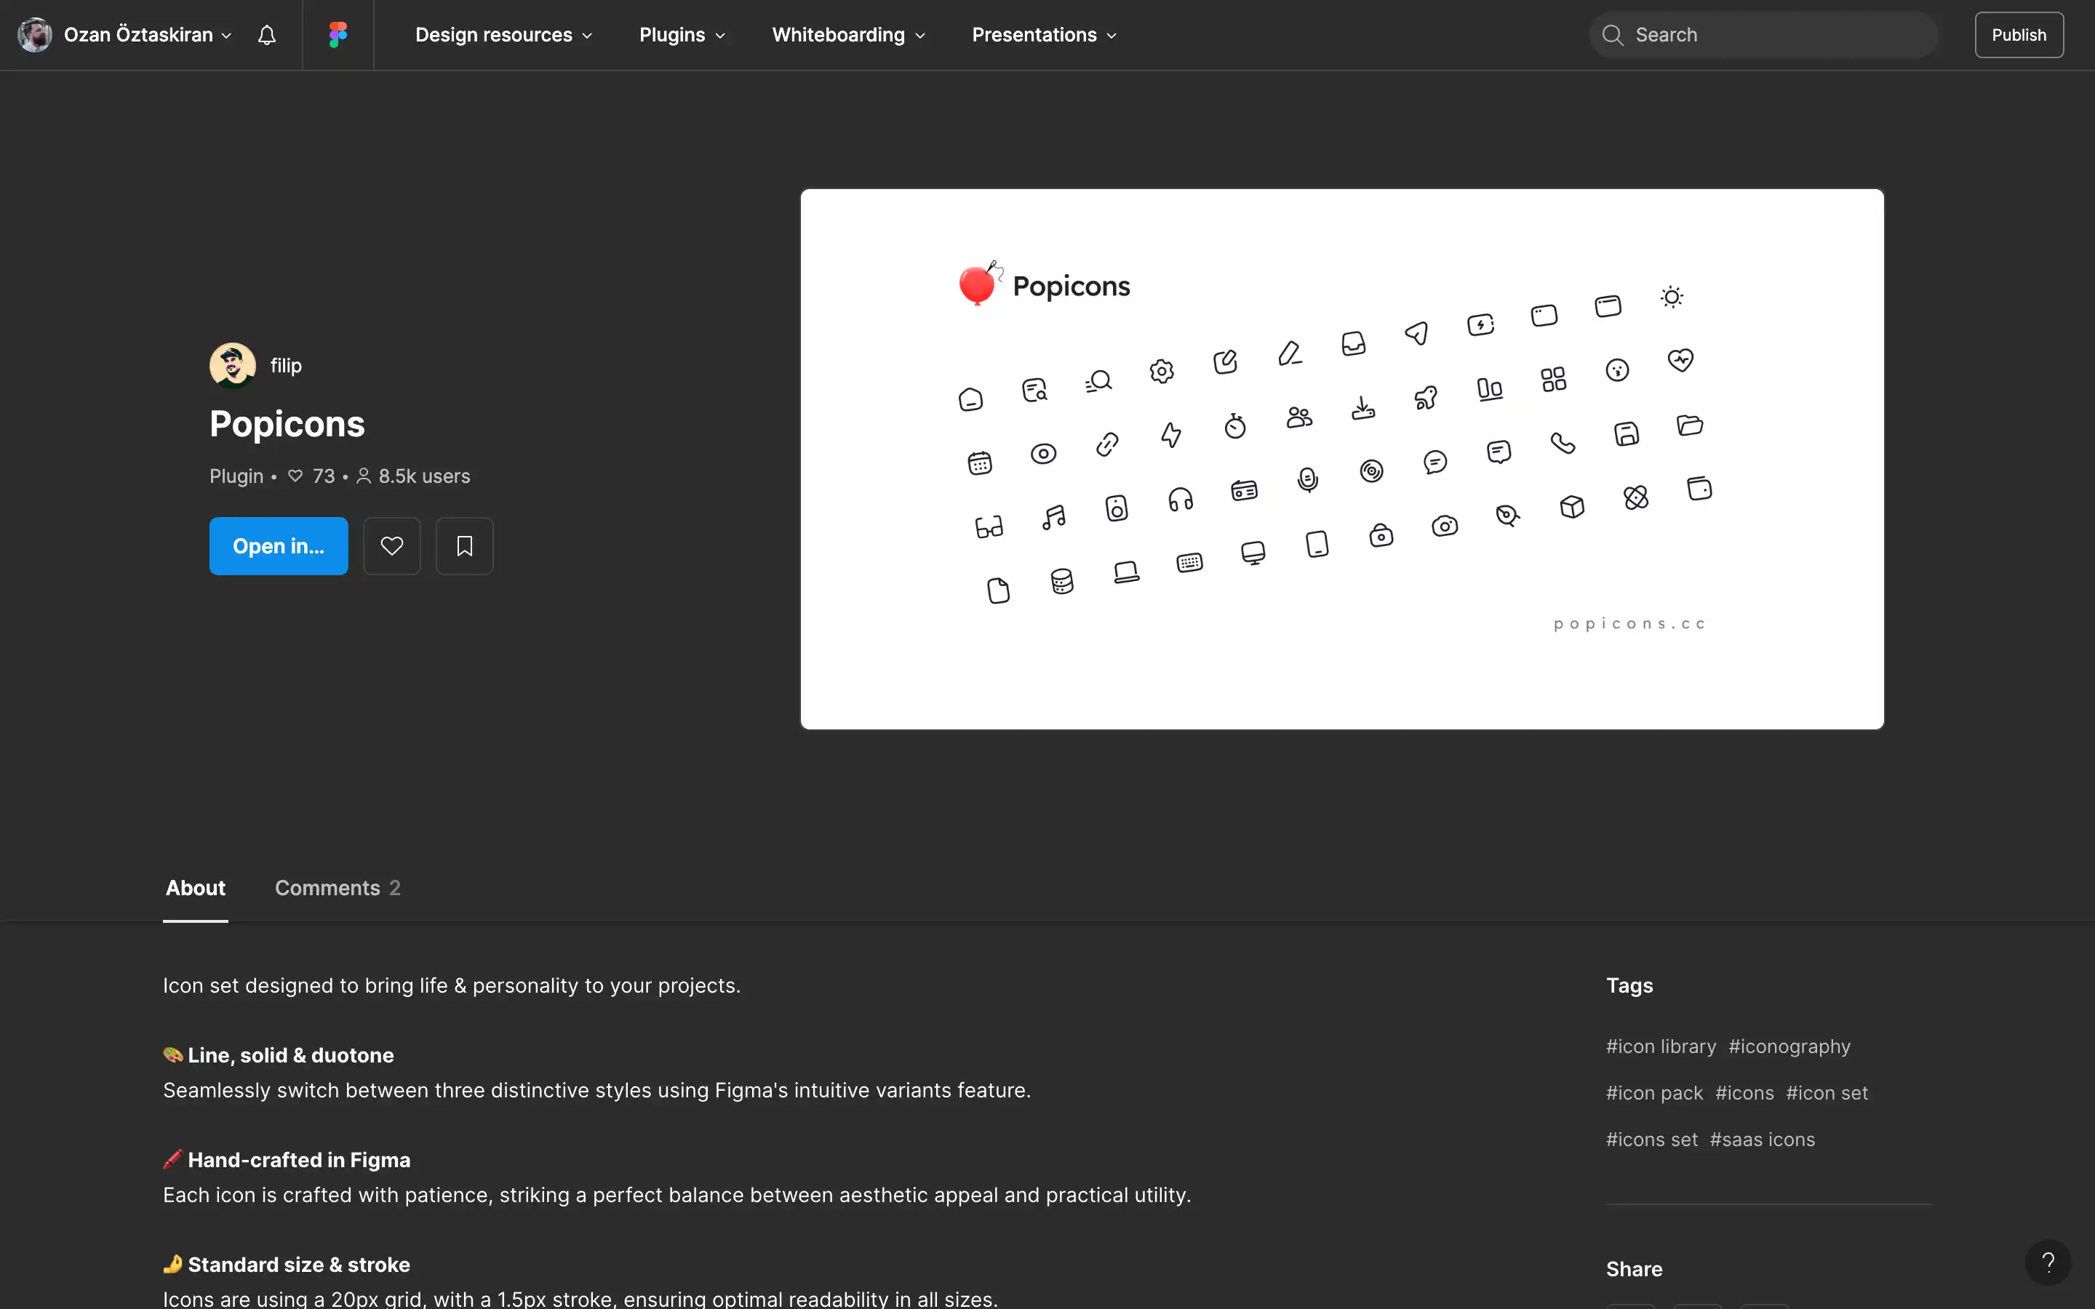2095x1309 pixels.
Task: Click the link chain icon in preview
Action: [x=1107, y=444]
